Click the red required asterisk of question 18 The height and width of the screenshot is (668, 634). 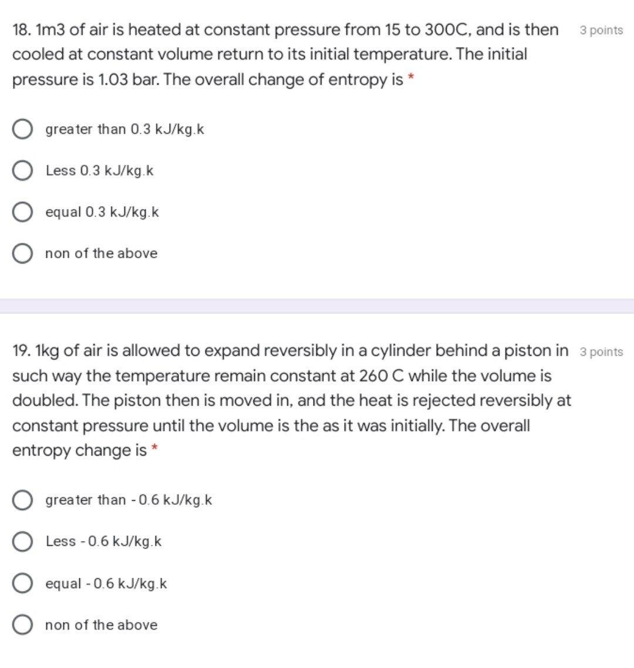pyautogui.click(x=411, y=77)
